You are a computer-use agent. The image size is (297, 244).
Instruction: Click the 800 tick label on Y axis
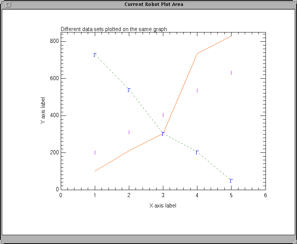click(x=55, y=41)
